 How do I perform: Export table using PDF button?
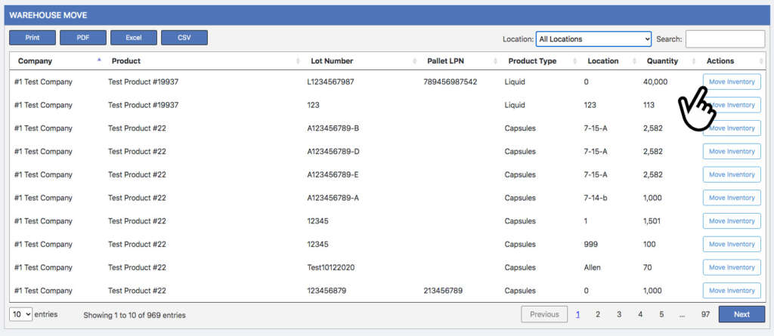(x=82, y=38)
